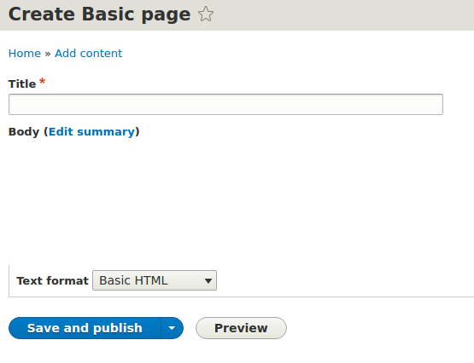474x363 pixels.
Task: Click the Save and publish button
Action: tap(85, 328)
